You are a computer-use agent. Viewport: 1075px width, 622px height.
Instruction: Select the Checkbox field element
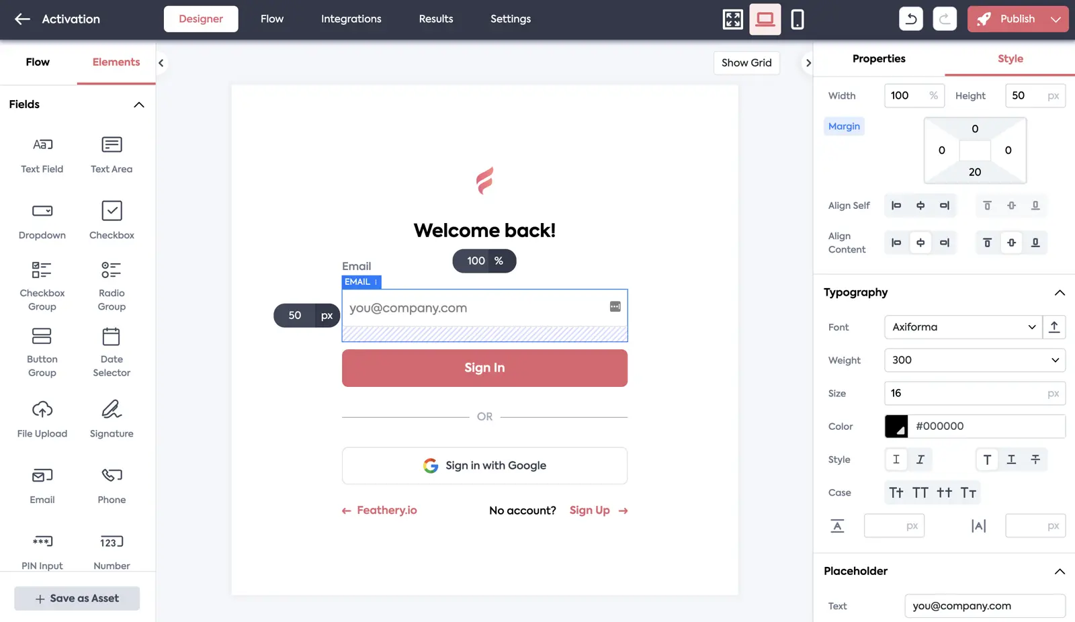[112, 221]
